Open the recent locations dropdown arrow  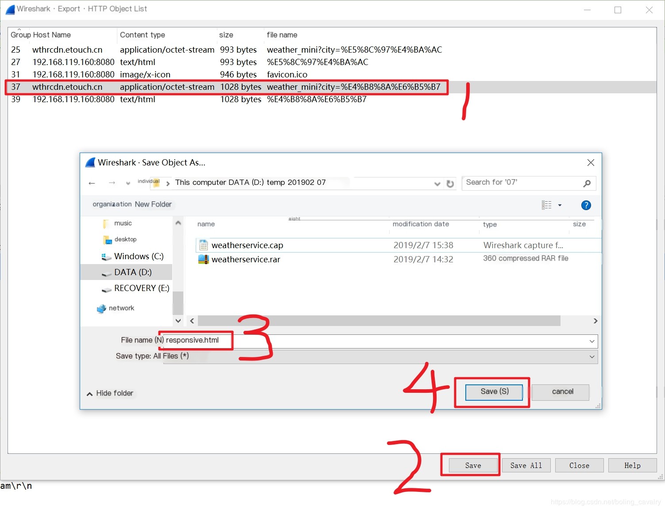128,183
